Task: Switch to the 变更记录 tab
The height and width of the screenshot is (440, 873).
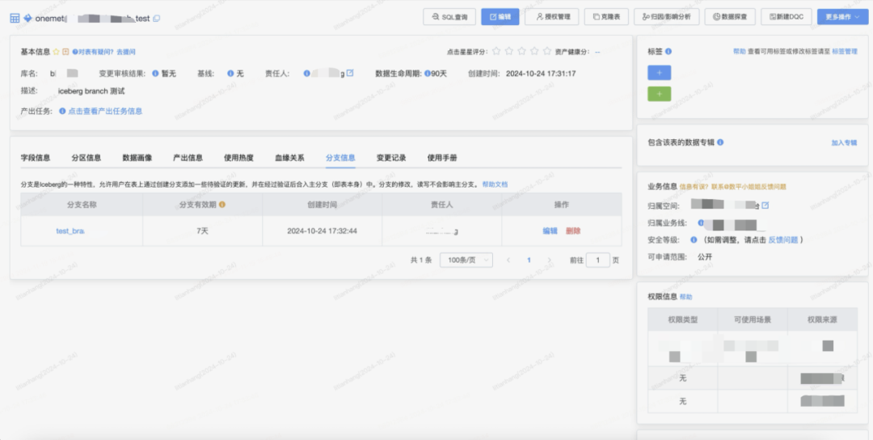Action: click(391, 159)
